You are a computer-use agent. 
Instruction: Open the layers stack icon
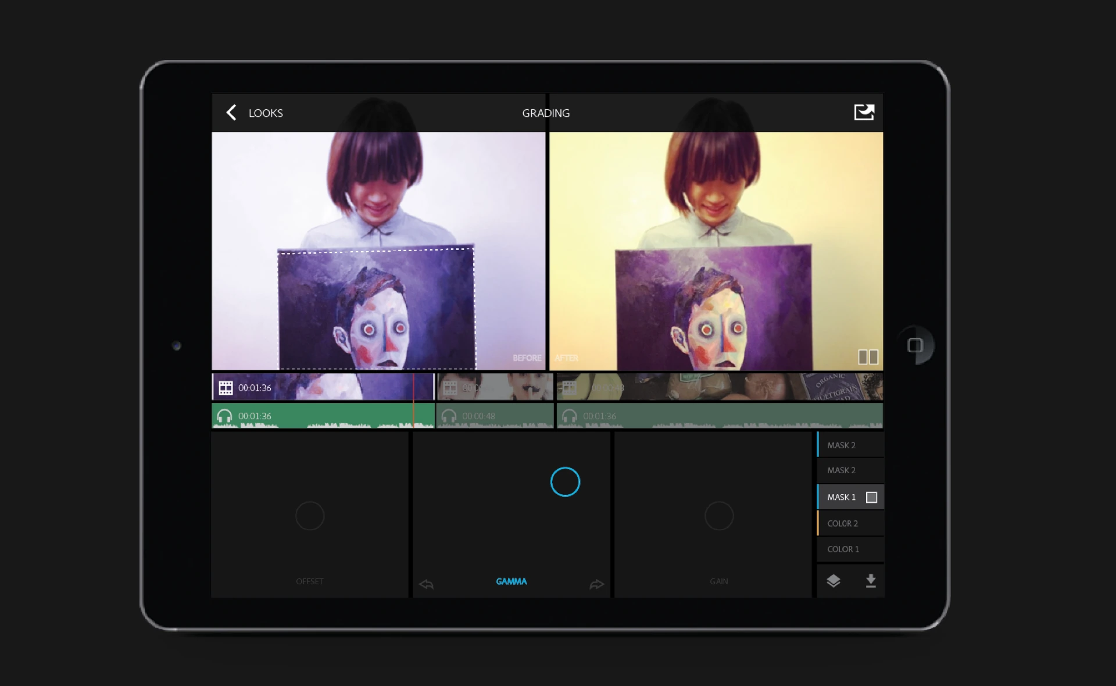pos(834,581)
